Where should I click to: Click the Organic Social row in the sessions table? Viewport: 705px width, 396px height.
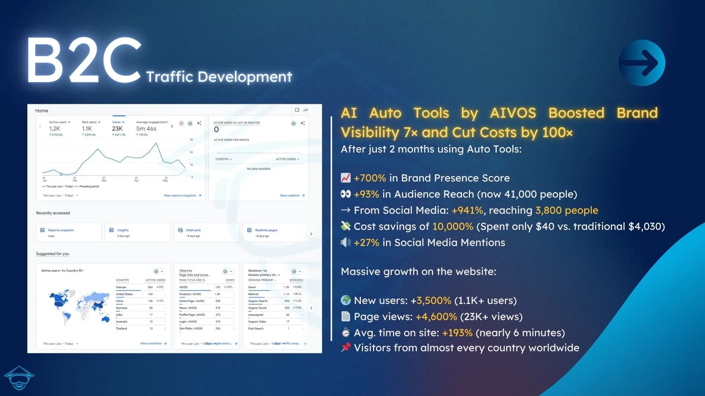pyautogui.click(x=275, y=308)
